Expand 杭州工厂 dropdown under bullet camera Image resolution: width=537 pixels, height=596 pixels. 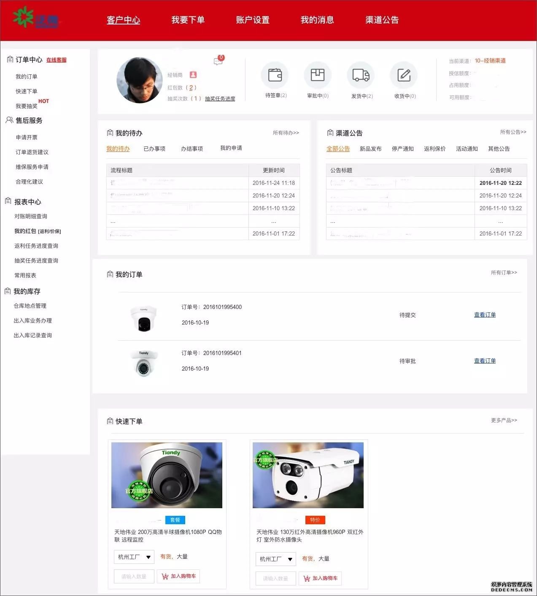click(276, 559)
